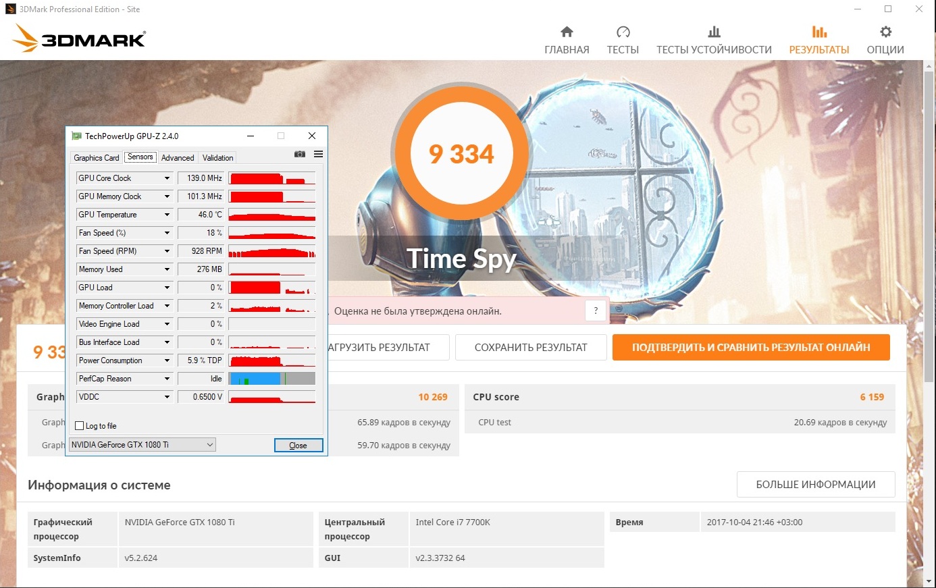Click 3DMark title bar app icon
The height and width of the screenshot is (588, 936).
point(11,9)
